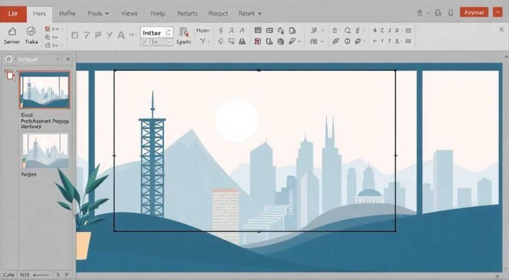Click the large letter A text icon
The image size is (509, 280).
coord(121,35)
